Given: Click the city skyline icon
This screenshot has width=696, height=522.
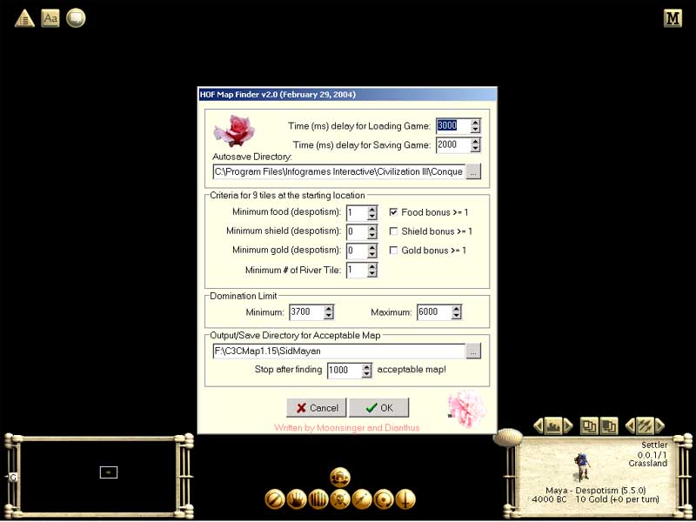Looking at the screenshot, I should (x=553, y=426).
